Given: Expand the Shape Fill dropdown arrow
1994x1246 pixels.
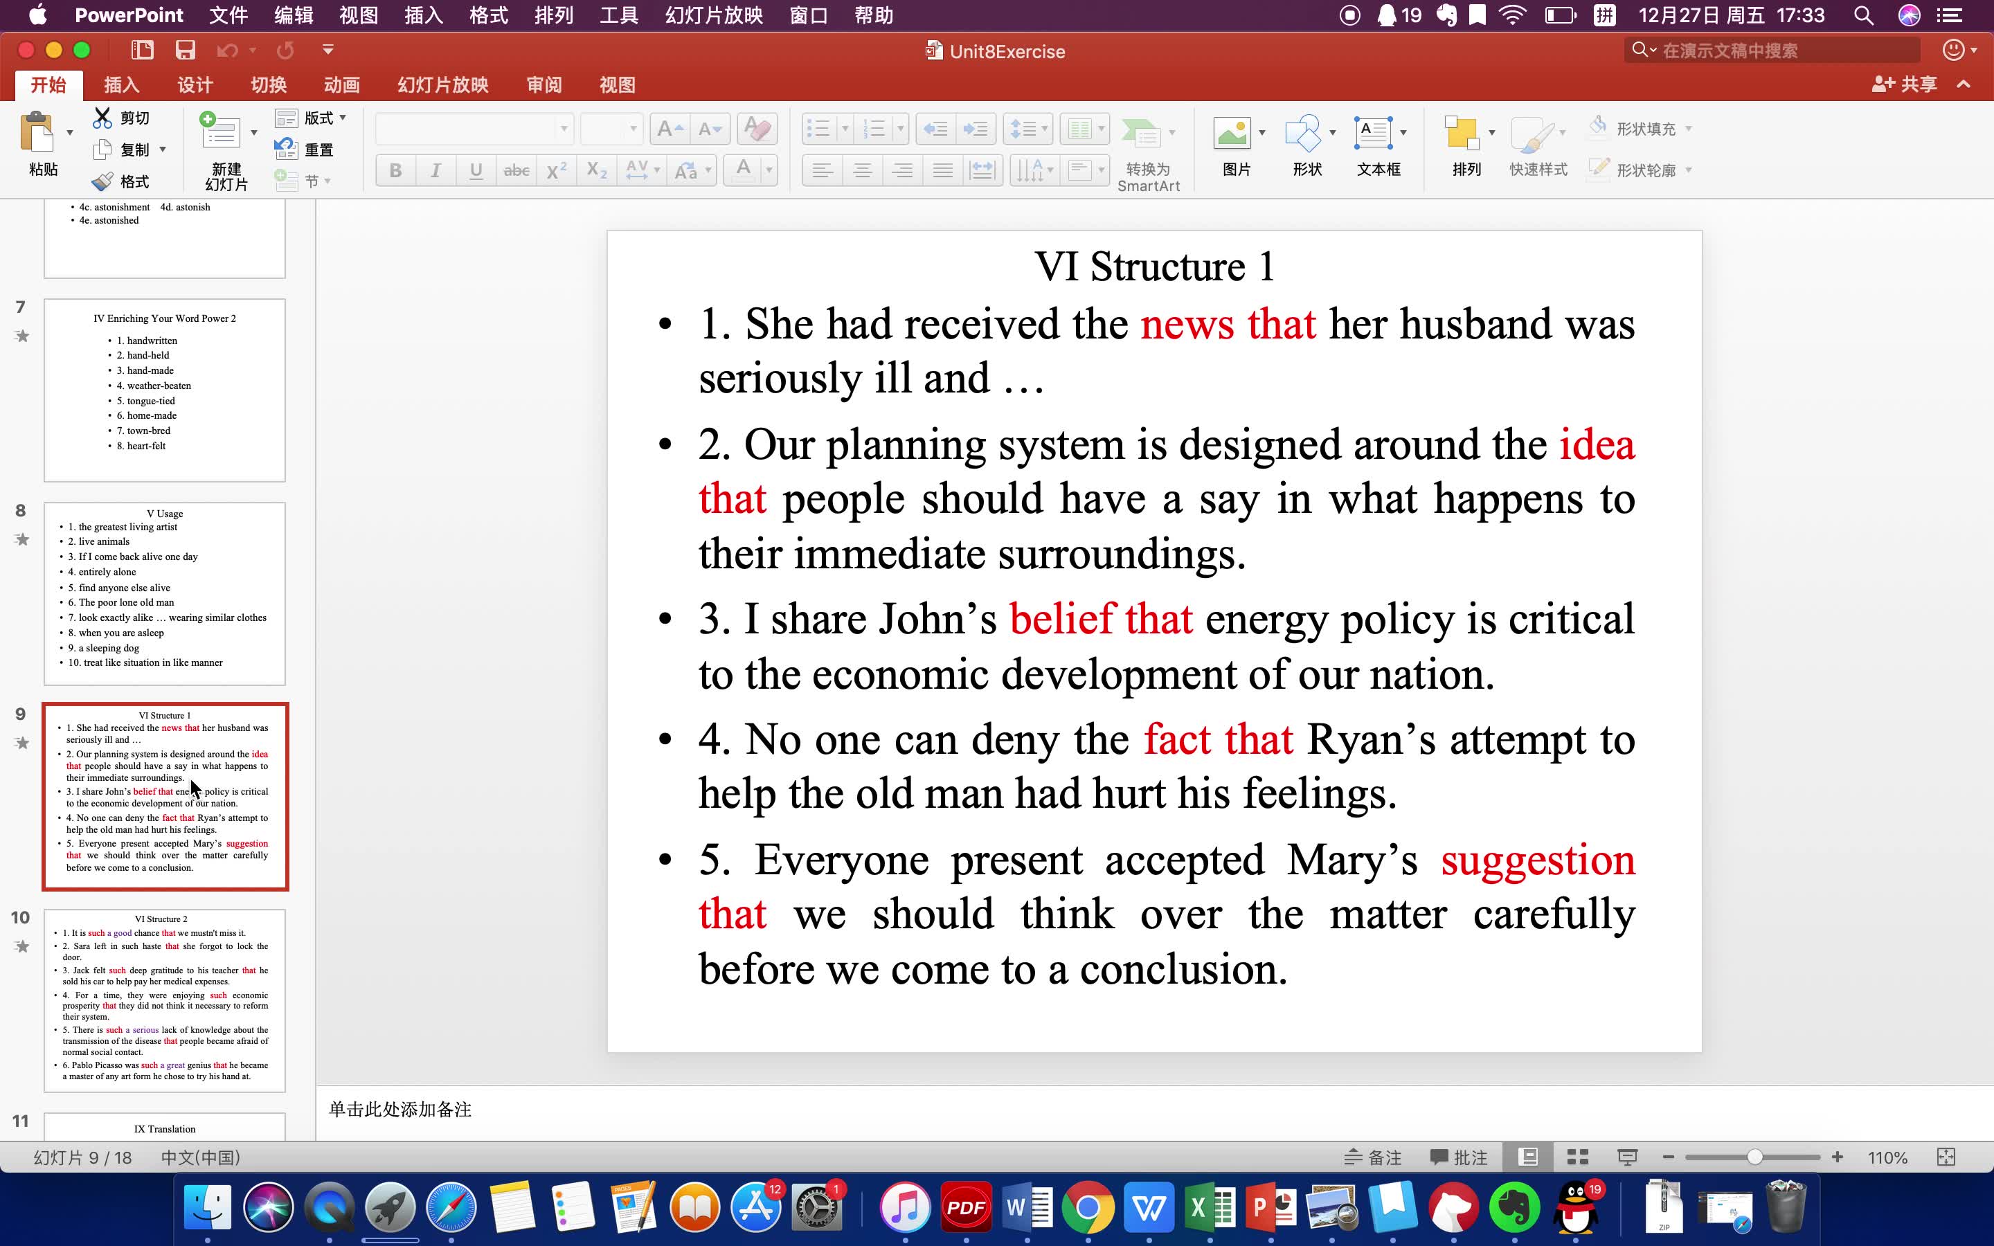Looking at the screenshot, I should pos(1688,129).
